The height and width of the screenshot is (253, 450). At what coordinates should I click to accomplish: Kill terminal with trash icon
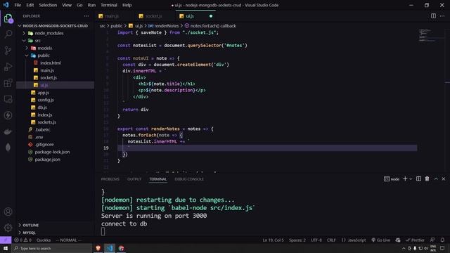click(427, 179)
